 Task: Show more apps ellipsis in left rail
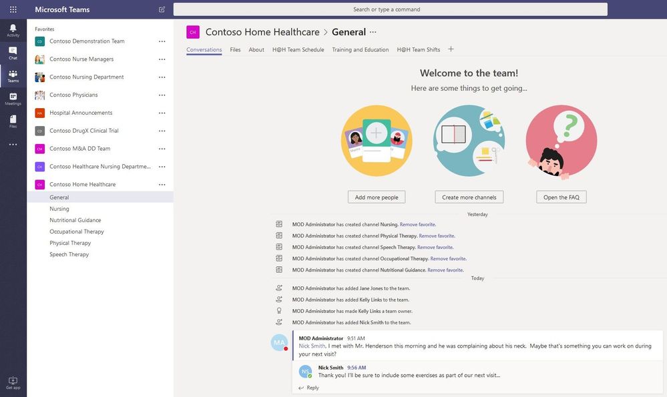click(x=13, y=145)
